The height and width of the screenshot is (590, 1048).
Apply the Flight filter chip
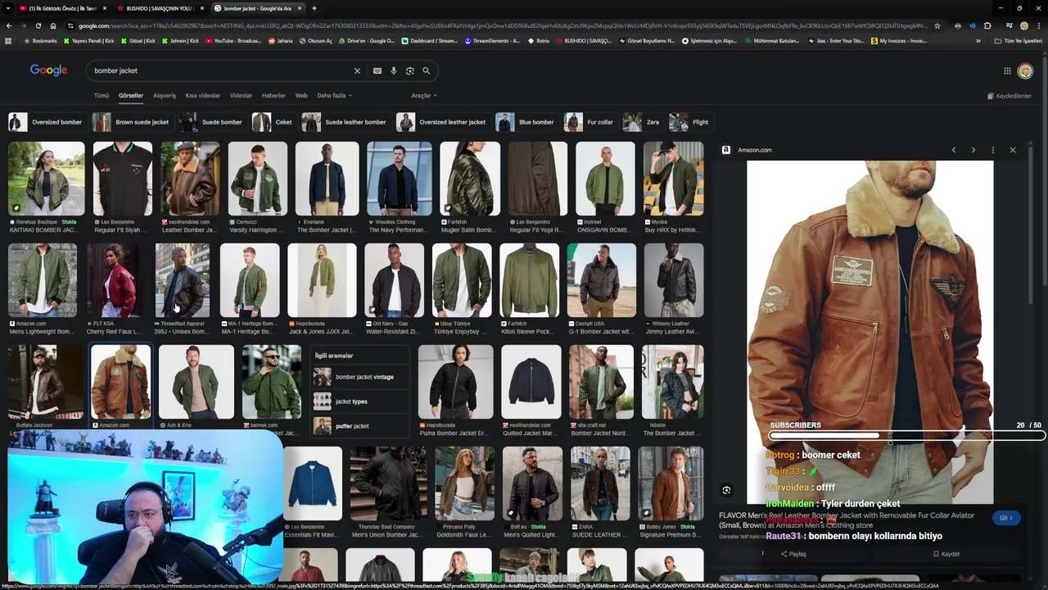690,122
